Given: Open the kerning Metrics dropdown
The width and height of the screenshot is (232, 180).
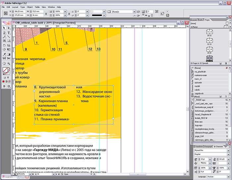Looking at the screenshot, I should 210,163.
